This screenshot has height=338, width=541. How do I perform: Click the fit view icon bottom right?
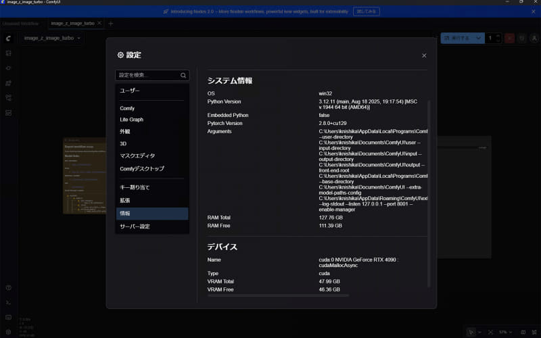[491, 332]
